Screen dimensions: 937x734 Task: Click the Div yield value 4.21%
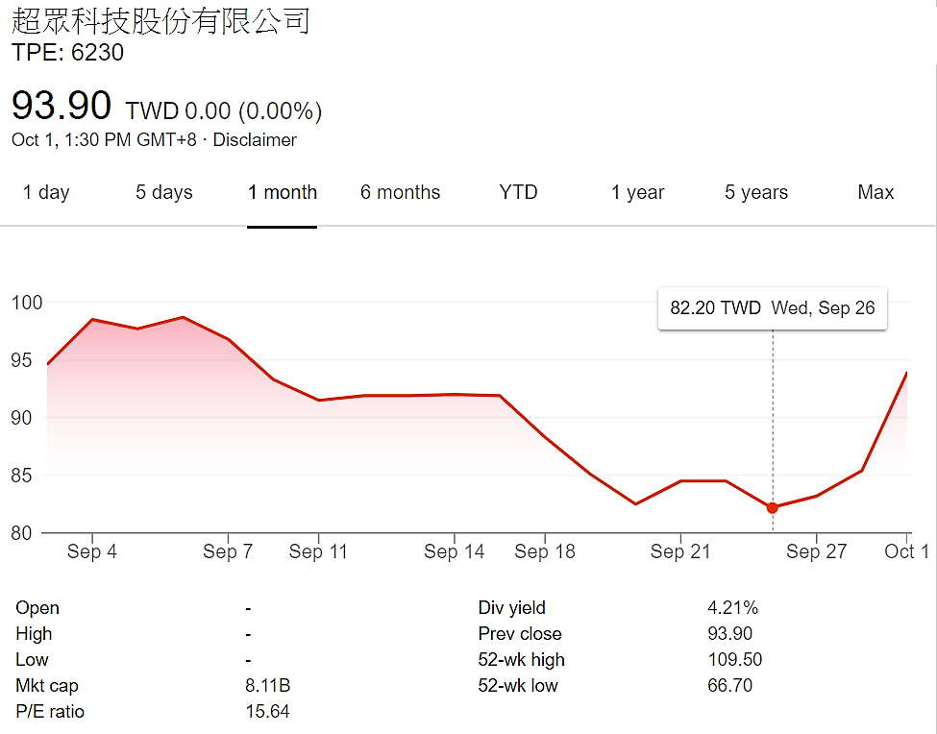[x=732, y=608]
